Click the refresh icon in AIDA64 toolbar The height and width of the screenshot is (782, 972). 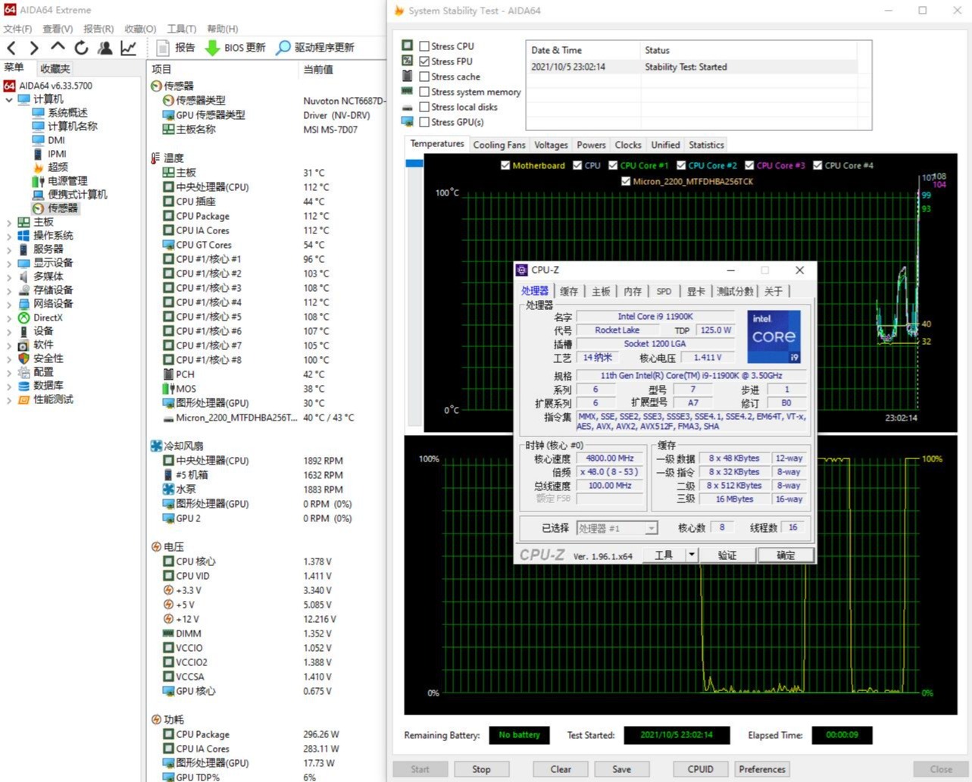81,48
